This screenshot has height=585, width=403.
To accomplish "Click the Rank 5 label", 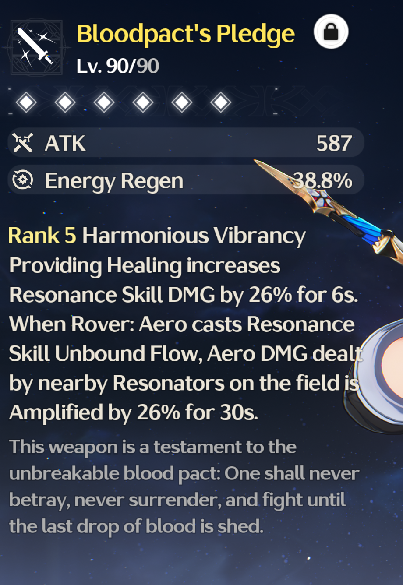I will point(42,236).
